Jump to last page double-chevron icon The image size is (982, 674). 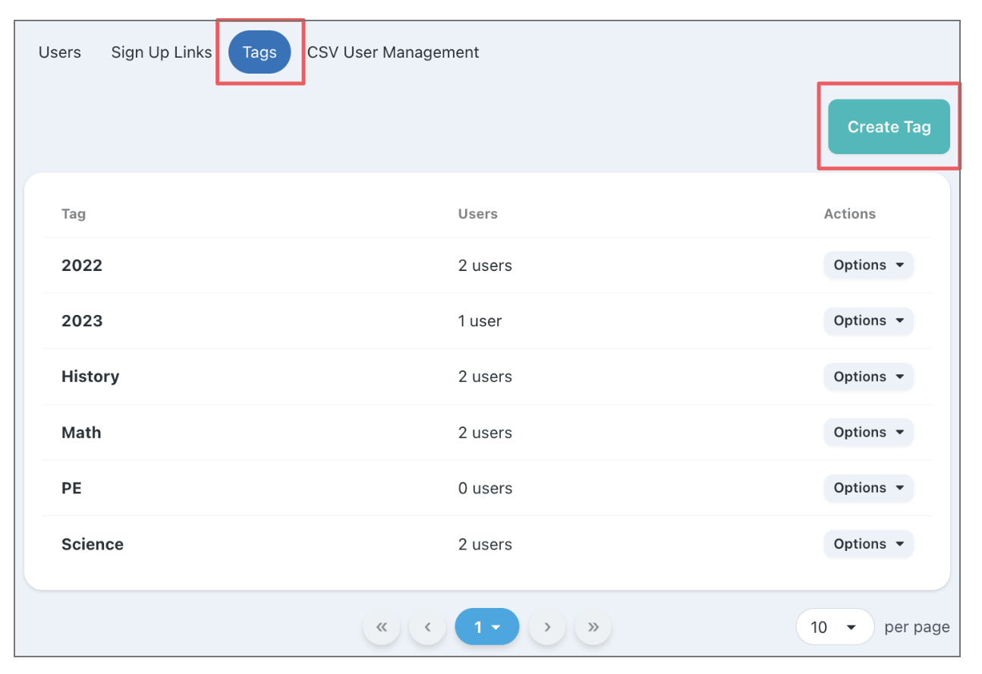pyautogui.click(x=593, y=627)
